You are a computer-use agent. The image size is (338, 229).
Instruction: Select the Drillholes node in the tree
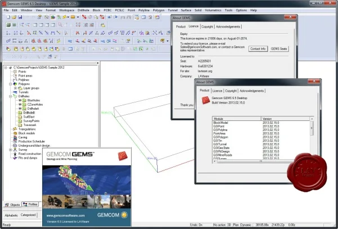click(x=24, y=96)
